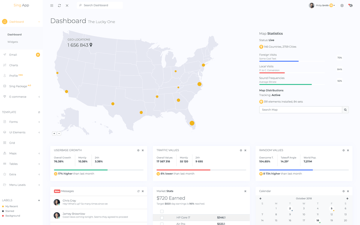The width and height of the screenshot is (360, 225).
Task: Toggle the hamburger sidebar menu icon
Action: [x=52, y=6]
